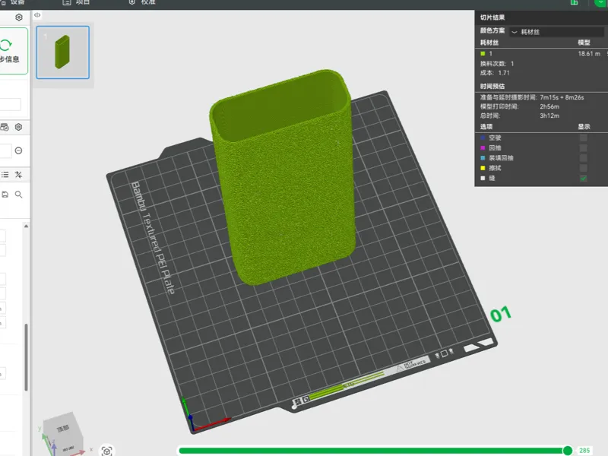Enable display of 回抽 retractions

click(583, 147)
